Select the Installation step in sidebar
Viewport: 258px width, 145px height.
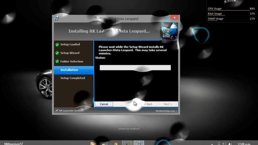(x=74, y=70)
